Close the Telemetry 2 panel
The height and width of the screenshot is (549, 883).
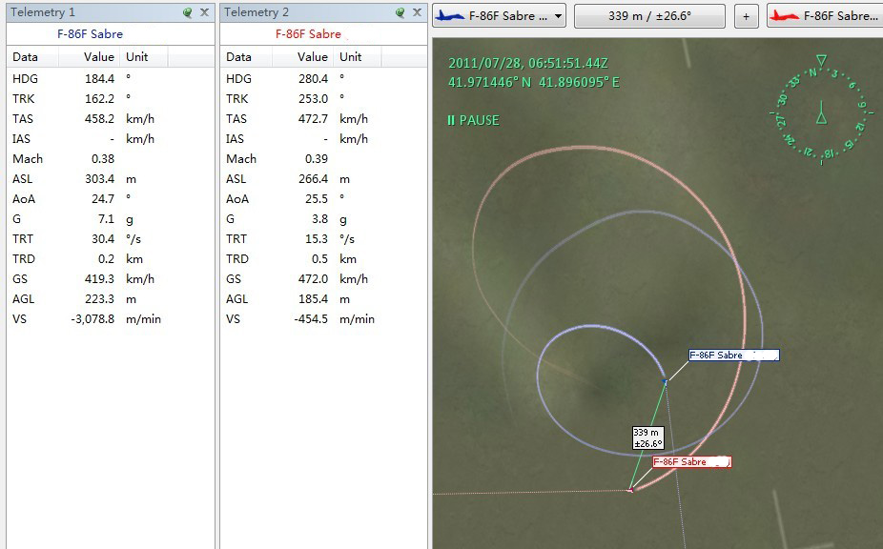click(417, 11)
